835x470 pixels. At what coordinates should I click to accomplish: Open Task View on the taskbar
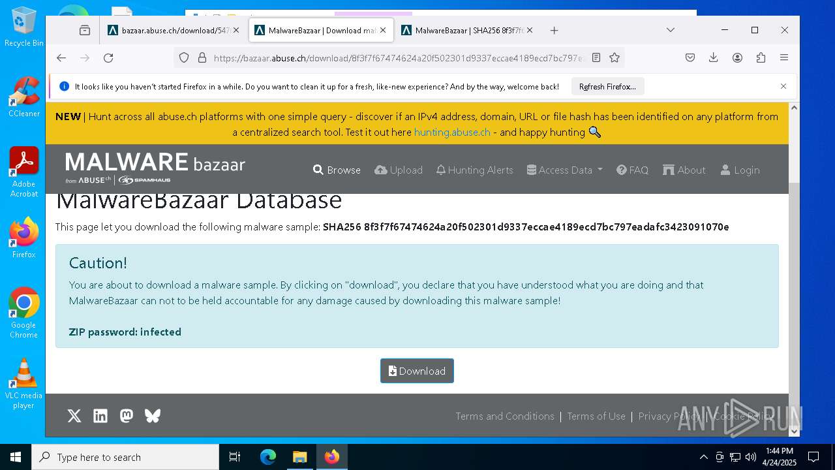(x=235, y=457)
